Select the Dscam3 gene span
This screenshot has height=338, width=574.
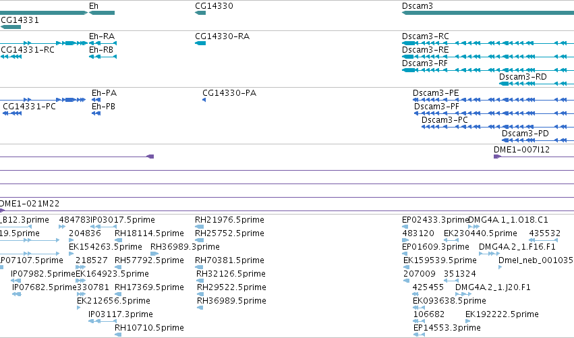pos(488,13)
